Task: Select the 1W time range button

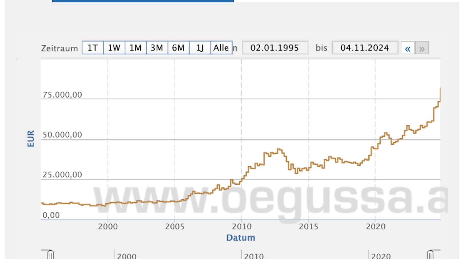Action: coord(114,48)
